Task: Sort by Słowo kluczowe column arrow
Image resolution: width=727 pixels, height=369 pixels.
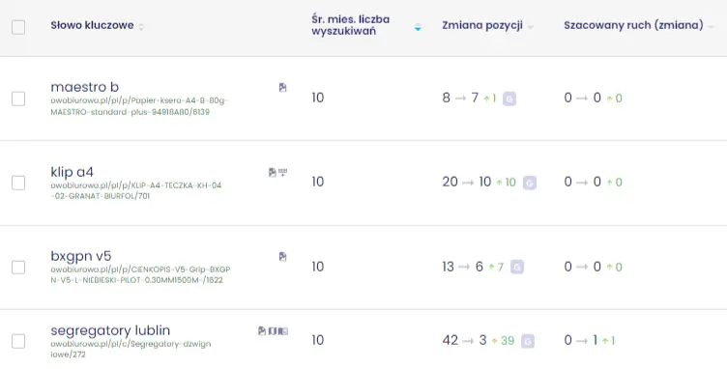Action: click(141, 27)
